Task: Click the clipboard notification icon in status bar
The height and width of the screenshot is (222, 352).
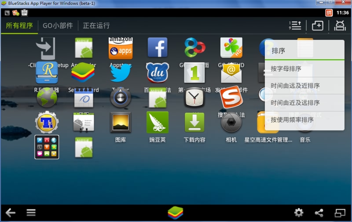Action: coord(25,13)
